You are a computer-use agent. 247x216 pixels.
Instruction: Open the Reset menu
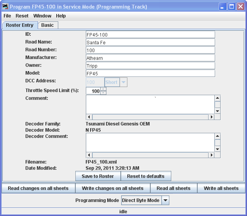pos(22,16)
